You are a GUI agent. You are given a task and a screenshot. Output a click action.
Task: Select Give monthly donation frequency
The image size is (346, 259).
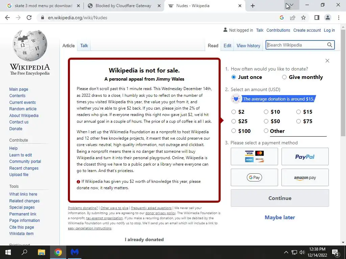click(284, 77)
